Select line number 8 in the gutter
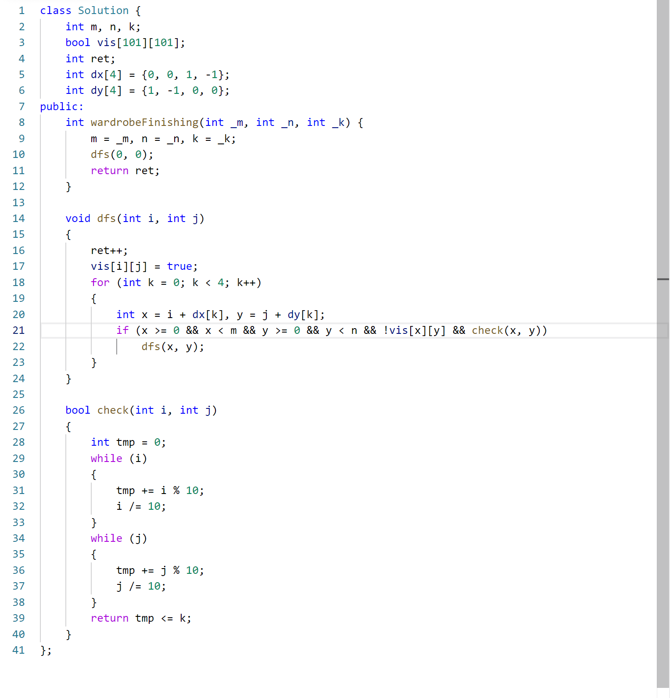Viewport: 670px width, 698px height. point(21,122)
